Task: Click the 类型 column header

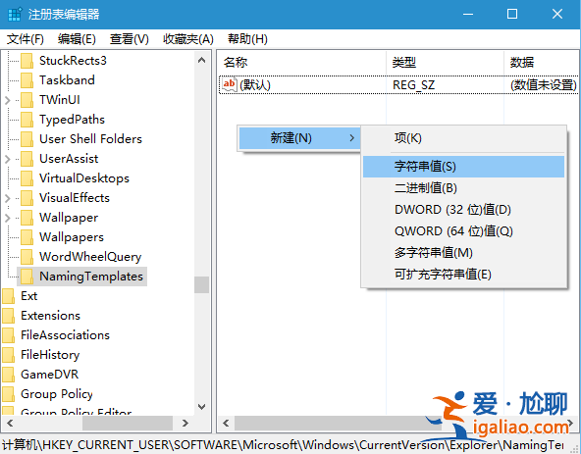Action: 445,62
